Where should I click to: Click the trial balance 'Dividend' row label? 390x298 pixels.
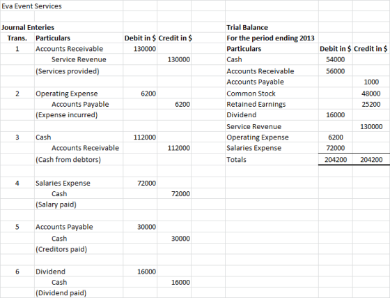pos(242,115)
